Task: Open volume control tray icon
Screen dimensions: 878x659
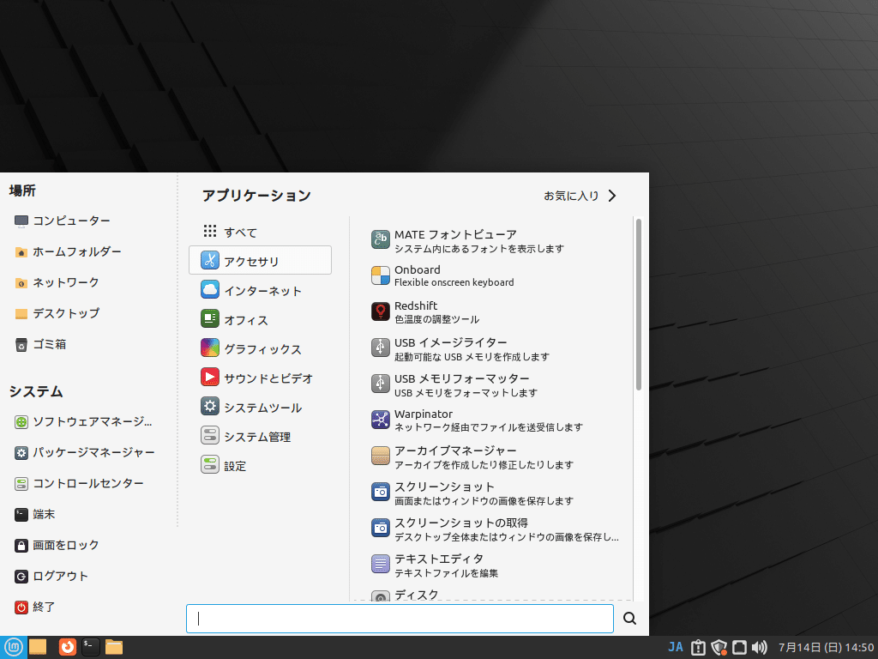Action: [x=760, y=647]
